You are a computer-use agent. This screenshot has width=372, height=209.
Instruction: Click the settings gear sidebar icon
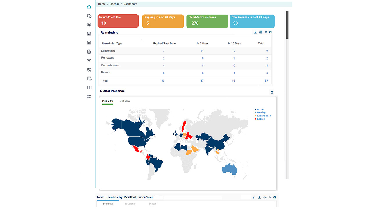(89, 70)
